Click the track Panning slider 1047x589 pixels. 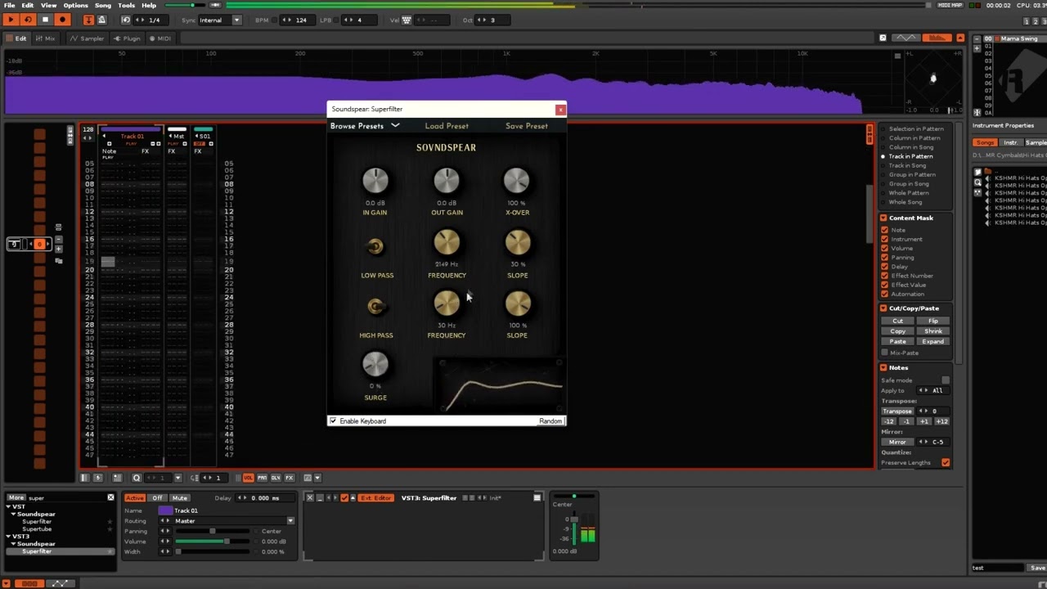click(213, 531)
